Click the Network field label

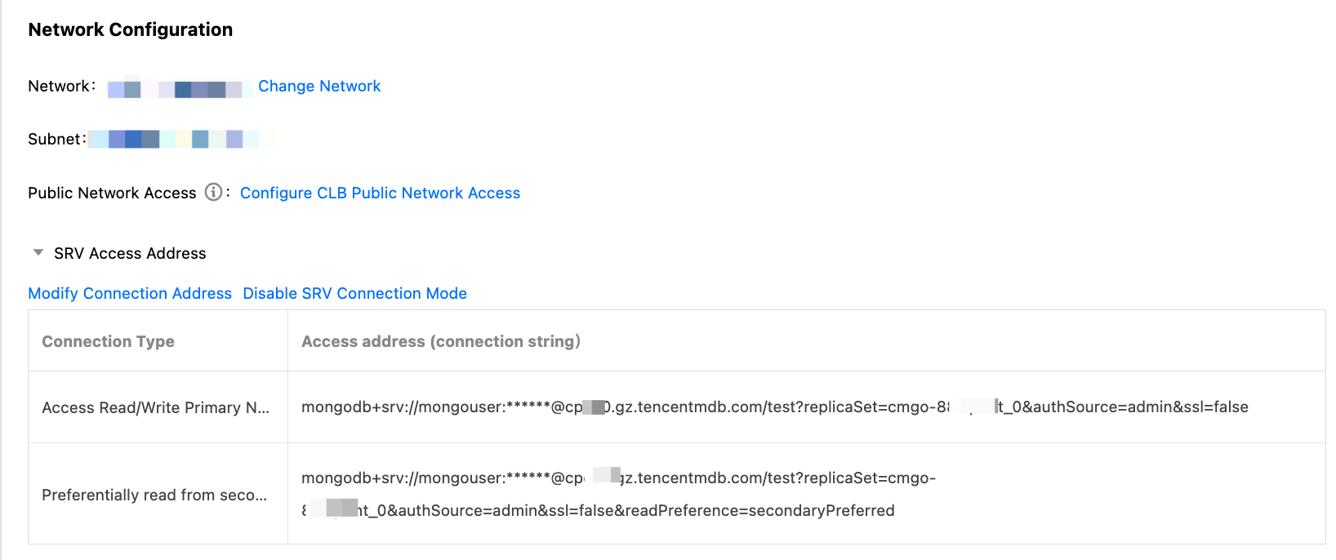click(59, 86)
